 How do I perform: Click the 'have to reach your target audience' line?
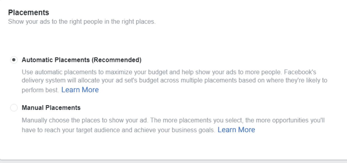(x=119, y=130)
